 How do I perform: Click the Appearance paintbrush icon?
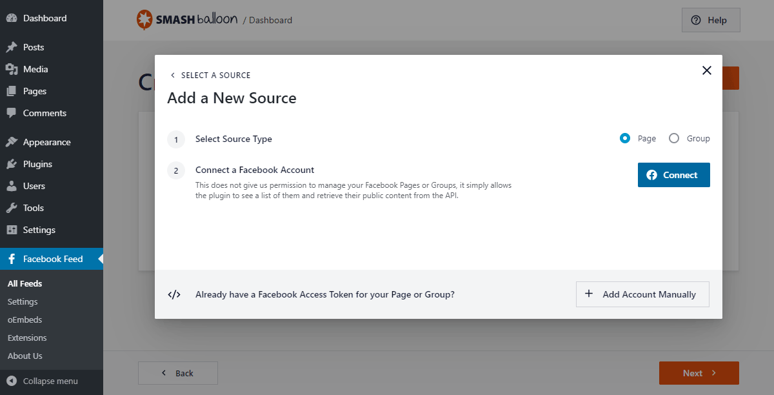click(12, 142)
